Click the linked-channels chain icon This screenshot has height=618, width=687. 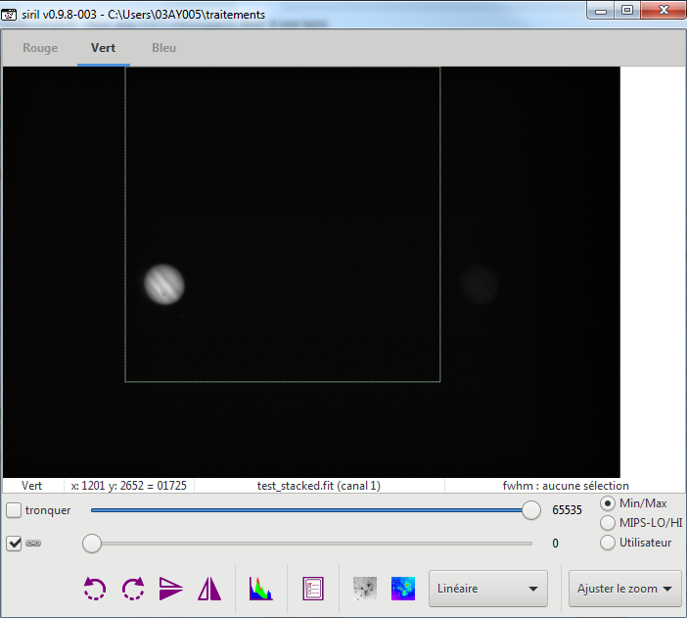(33, 544)
